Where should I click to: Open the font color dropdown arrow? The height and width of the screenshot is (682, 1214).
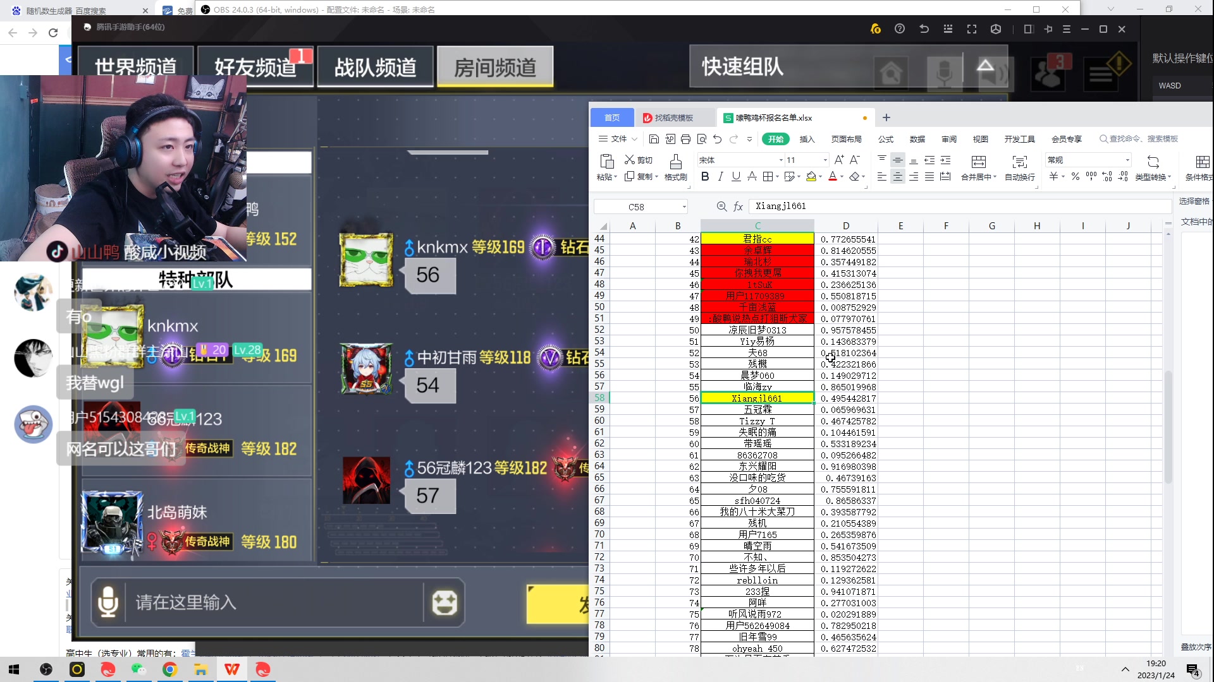[842, 177]
